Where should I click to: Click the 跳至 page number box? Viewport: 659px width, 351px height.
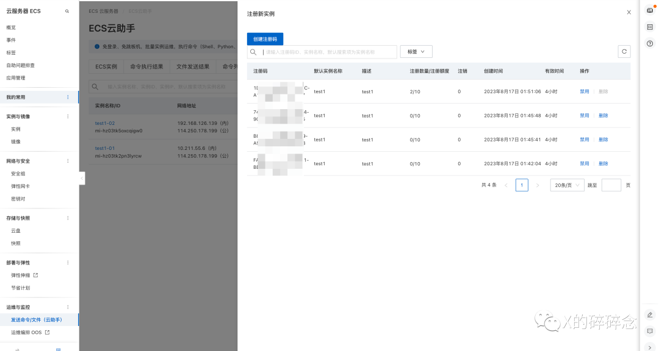[611, 185]
